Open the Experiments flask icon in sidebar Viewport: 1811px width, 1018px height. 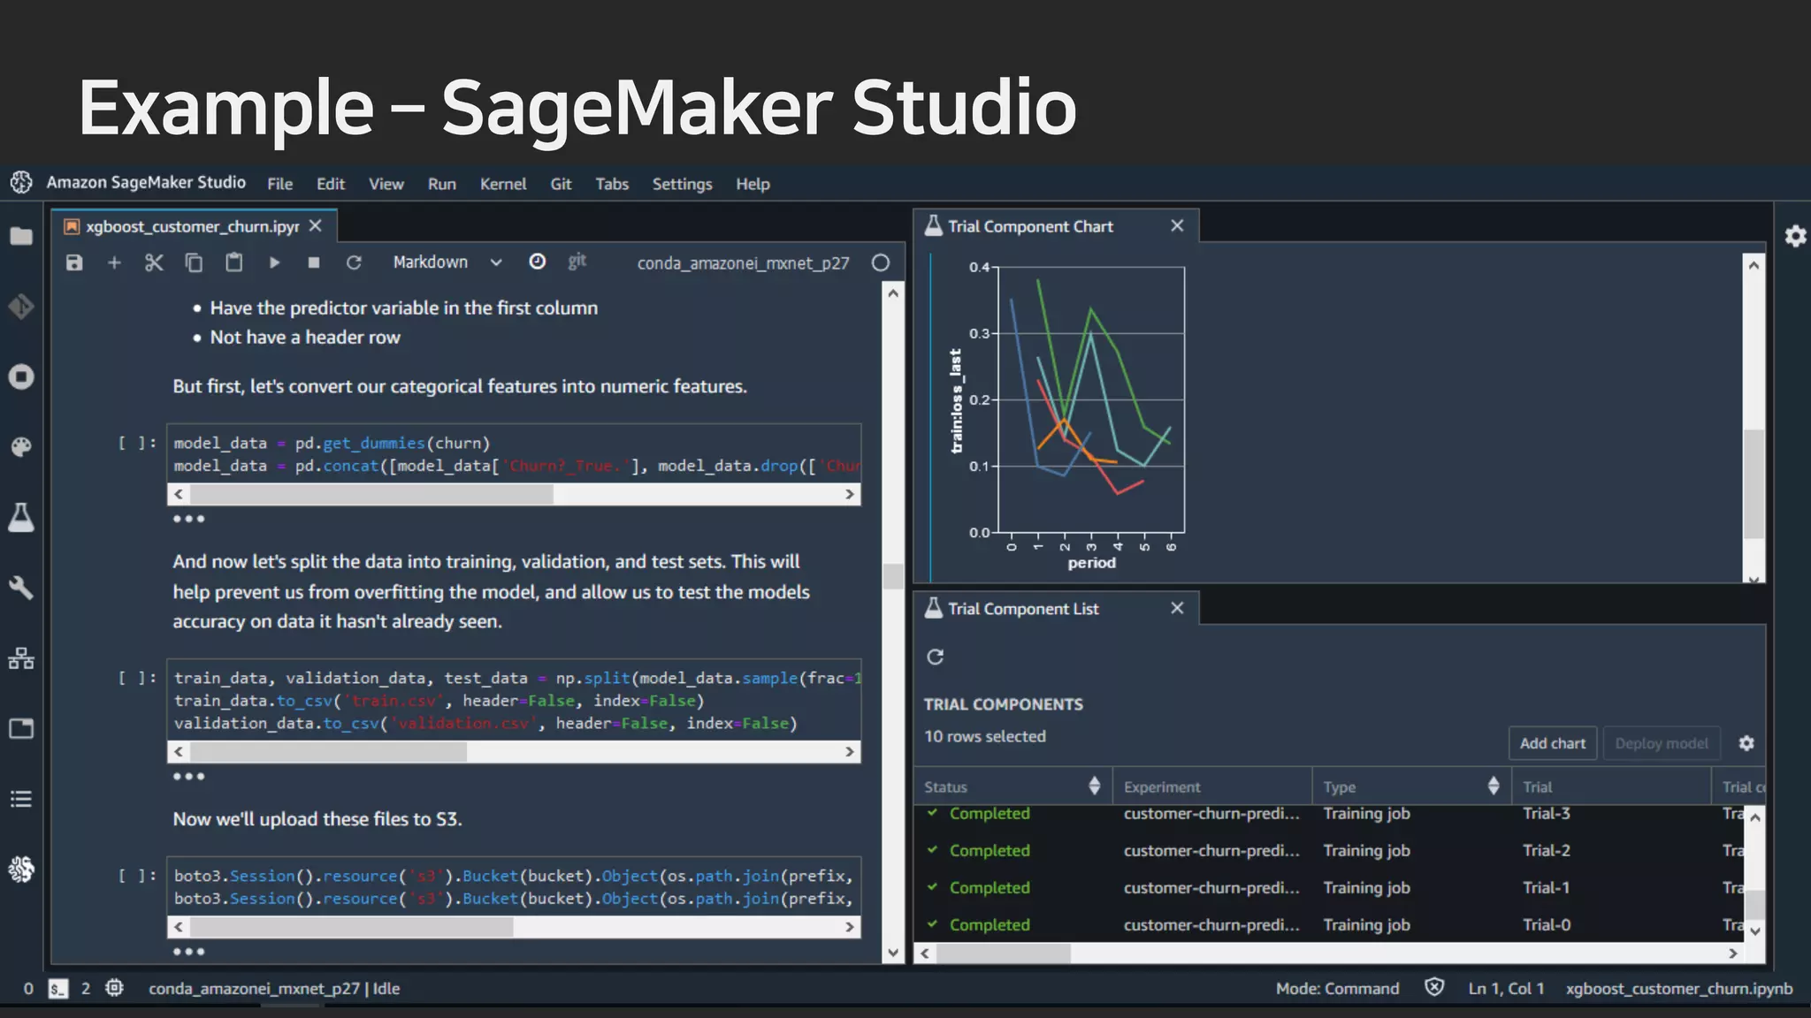[21, 518]
